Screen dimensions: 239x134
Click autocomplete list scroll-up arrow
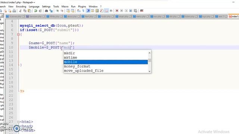click(149, 53)
